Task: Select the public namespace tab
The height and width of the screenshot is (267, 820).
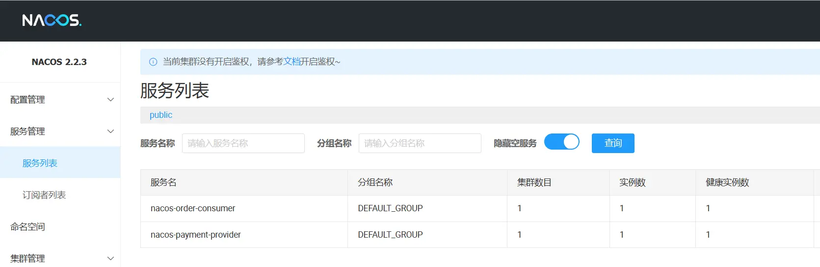Action: 161,115
